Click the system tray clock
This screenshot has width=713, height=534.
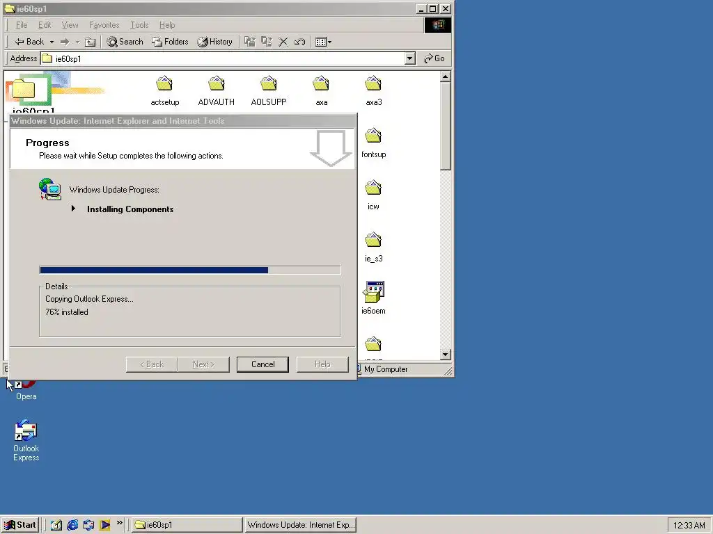(x=689, y=526)
